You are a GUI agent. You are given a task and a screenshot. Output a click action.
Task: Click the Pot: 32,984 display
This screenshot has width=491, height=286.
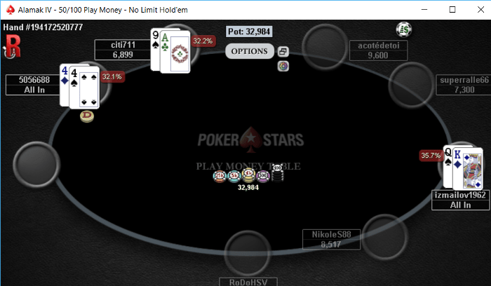(x=249, y=32)
